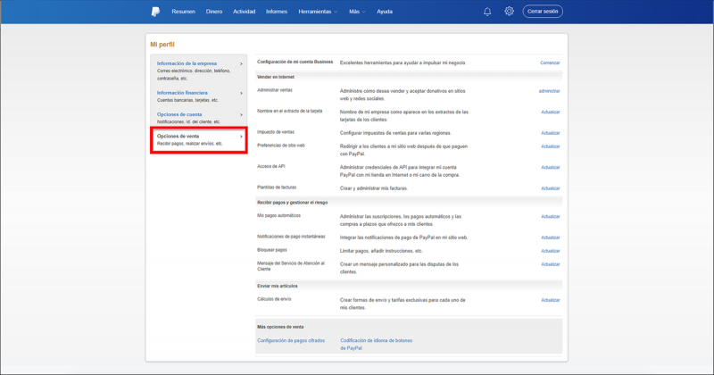The width and height of the screenshot is (714, 375).
Task: Click Actualizar for Bloquear pagos
Action: point(550,251)
